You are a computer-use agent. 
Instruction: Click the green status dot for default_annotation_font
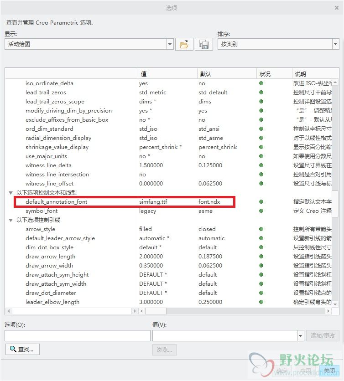pos(261,202)
